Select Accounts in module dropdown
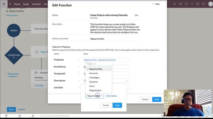Screen dimensions: 213x119 (99, 73)
